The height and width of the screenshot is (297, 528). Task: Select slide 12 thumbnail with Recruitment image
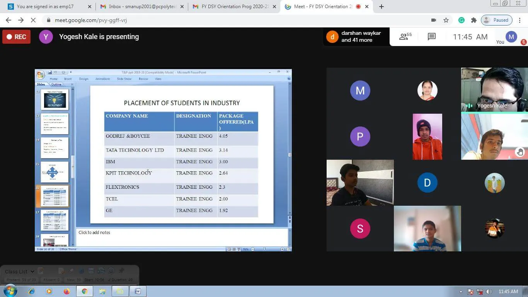(x=55, y=100)
